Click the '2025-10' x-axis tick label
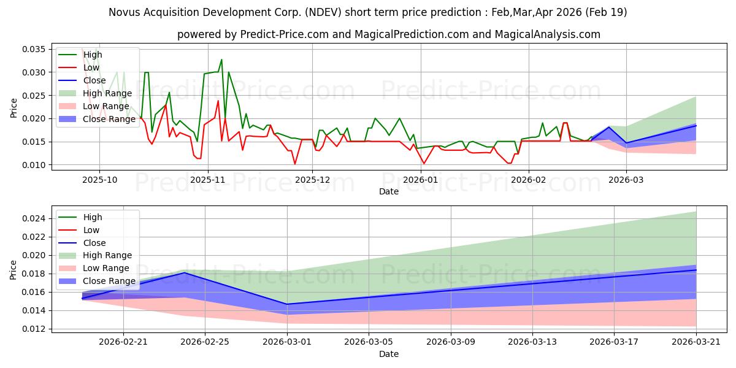 click(100, 180)
